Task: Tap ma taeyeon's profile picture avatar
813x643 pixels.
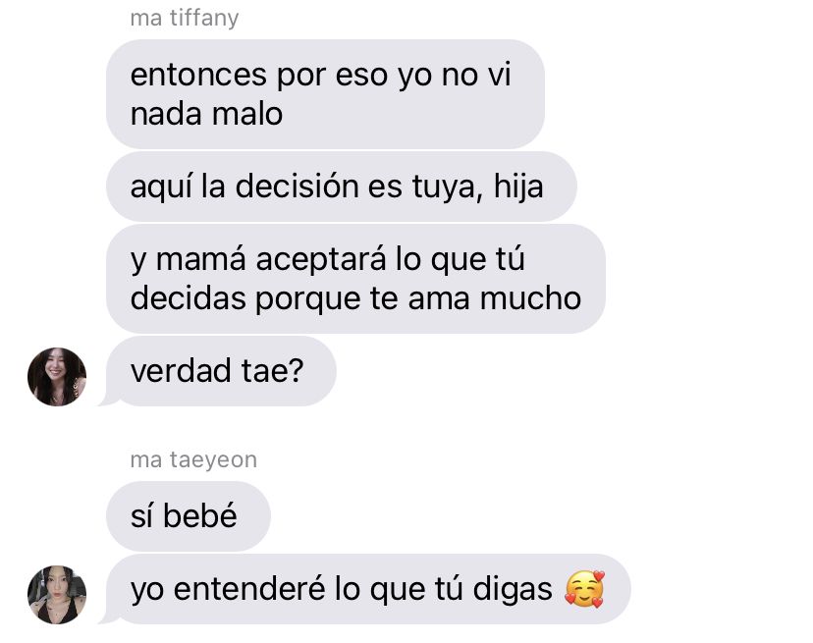Action: pyautogui.click(x=57, y=595)
